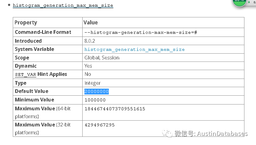256x145 pixels.
Task: Click the bullet point before the heading
Action: point(9,5)
